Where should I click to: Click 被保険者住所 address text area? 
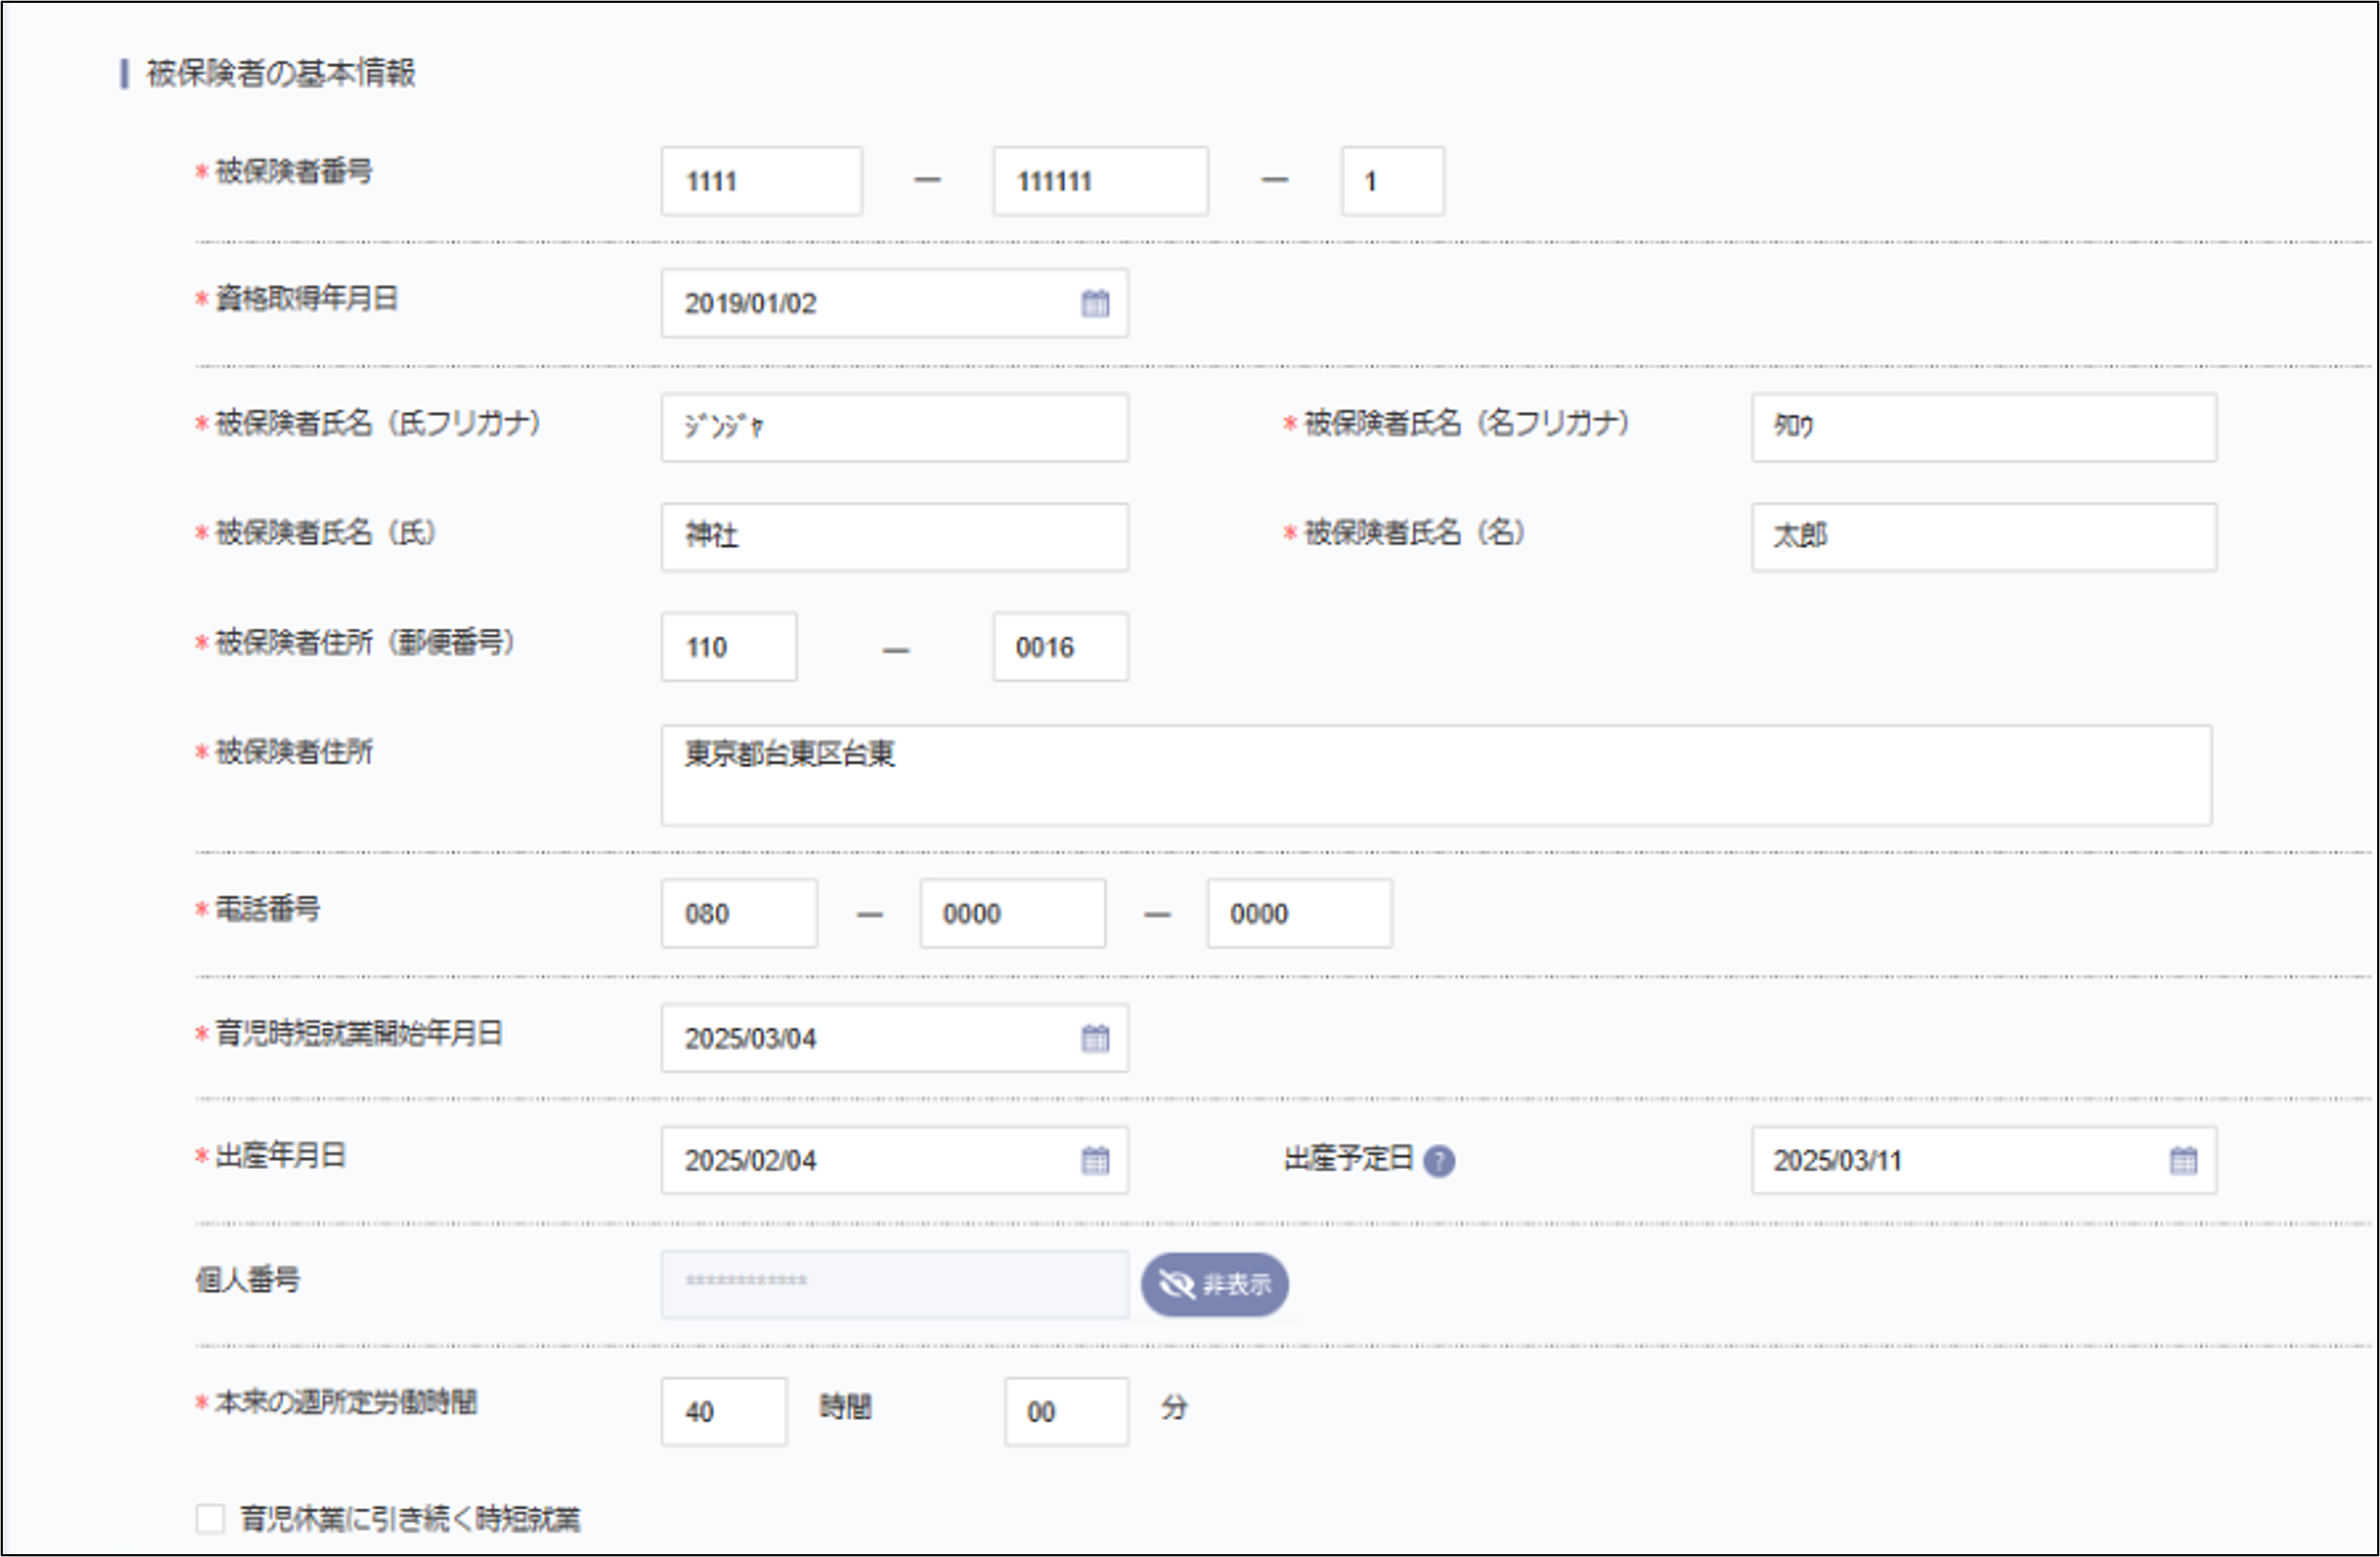click(x=1435, y=775)
